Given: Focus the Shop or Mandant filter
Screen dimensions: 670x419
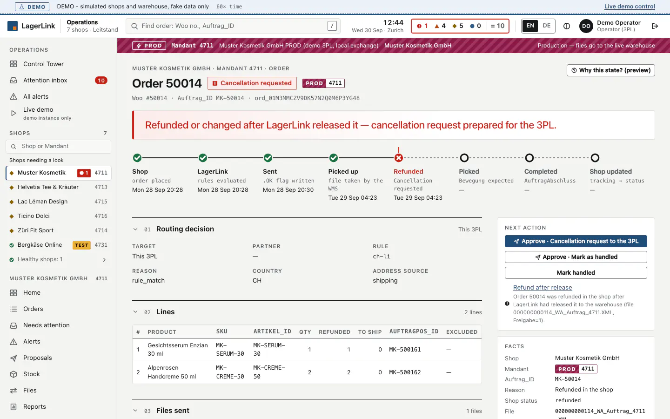Looking at the screenshot, I should point(58,146).
